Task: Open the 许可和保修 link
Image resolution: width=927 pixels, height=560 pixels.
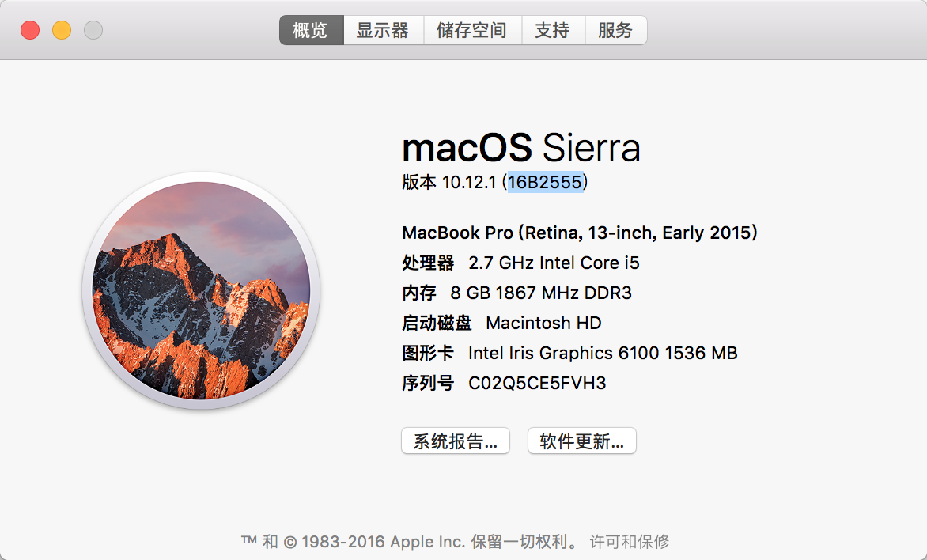Action: (630, 542)
